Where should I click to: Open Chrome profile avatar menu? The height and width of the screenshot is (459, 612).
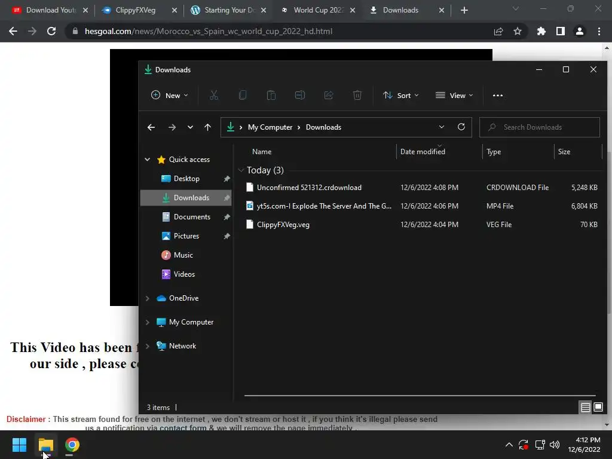580,31
